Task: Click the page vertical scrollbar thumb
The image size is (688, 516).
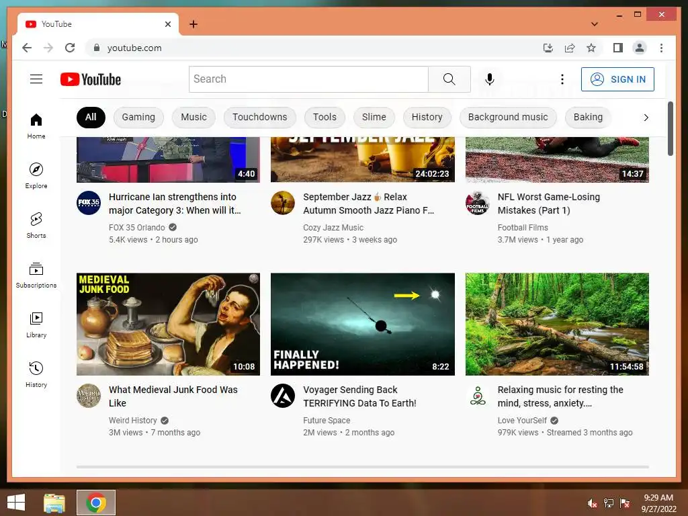Action: 670,128
